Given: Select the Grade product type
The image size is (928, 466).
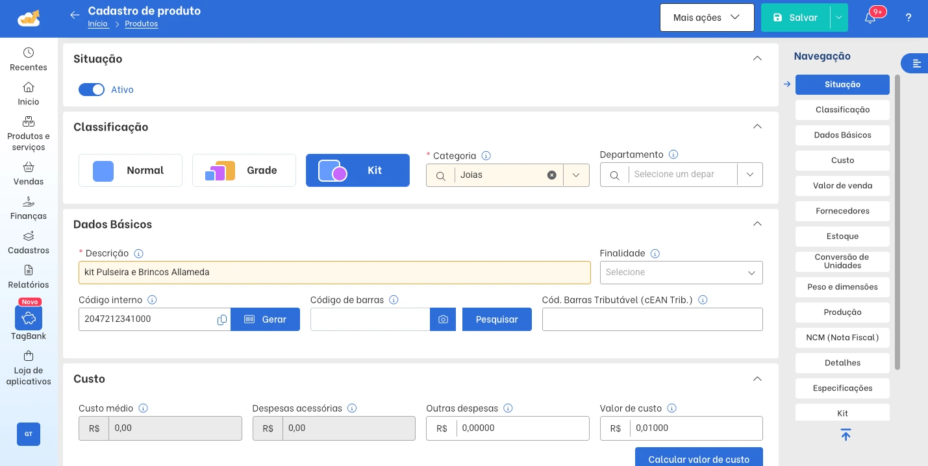Looking at the screenshot, I should coord(244,170).
